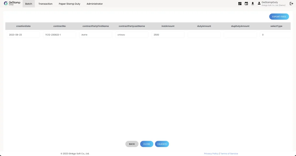Click the calendar icon in header
This screenshot has width=296, height=156.
point(246,4)
